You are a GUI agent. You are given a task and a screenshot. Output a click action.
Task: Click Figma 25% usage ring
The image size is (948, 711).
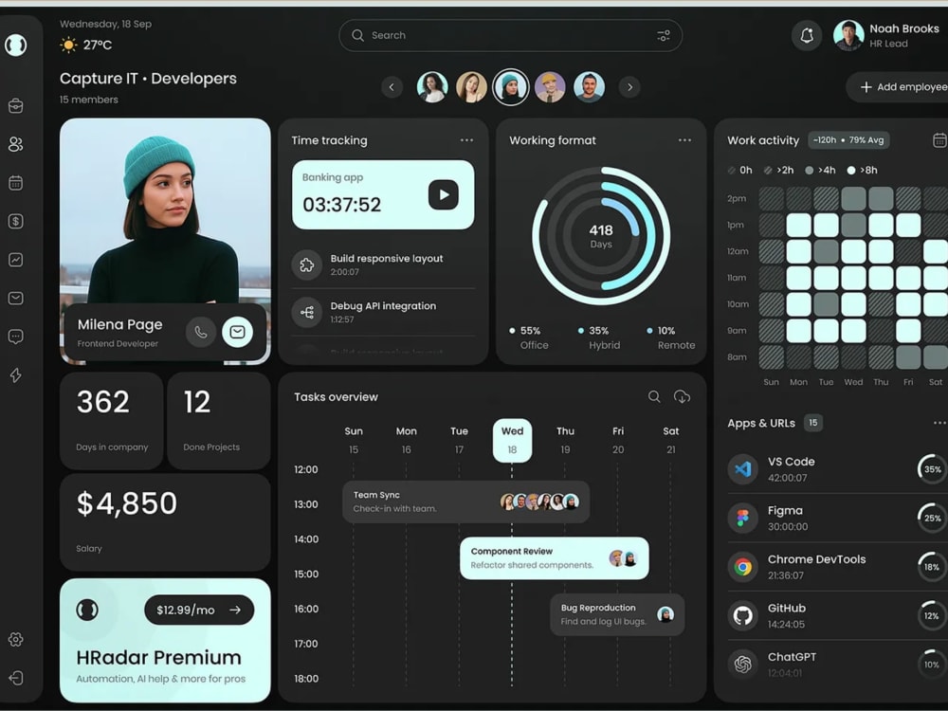932,519
